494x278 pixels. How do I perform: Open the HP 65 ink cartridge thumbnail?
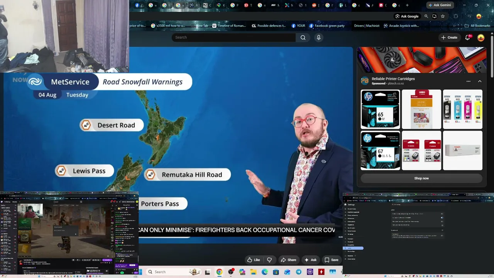[380, 109]
